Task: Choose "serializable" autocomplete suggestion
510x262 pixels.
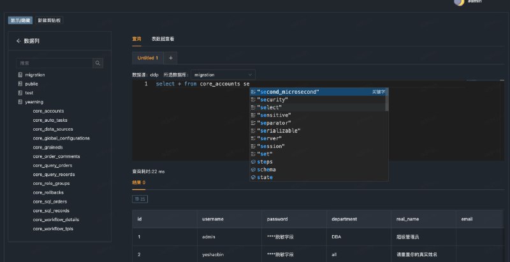Action: [319, 131]
